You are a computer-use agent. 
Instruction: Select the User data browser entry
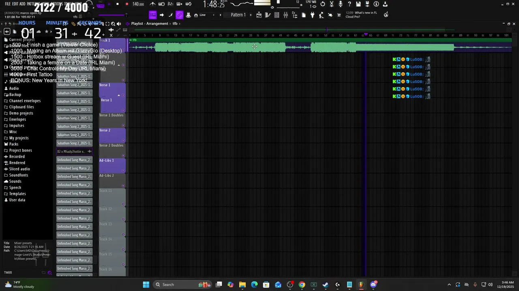(x=17, y=200)
